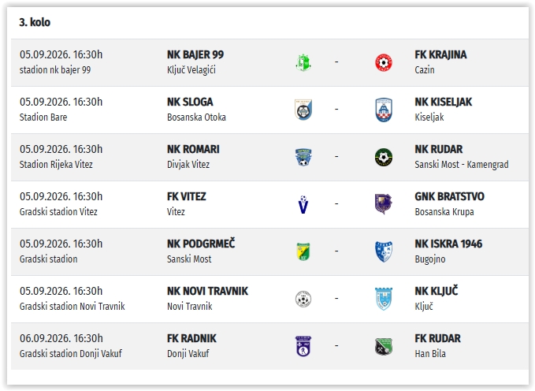This screenshot has height=391, width=535.
Task: Open the GNK BRATSTVO team name
Action: click(x=449, y=196)
